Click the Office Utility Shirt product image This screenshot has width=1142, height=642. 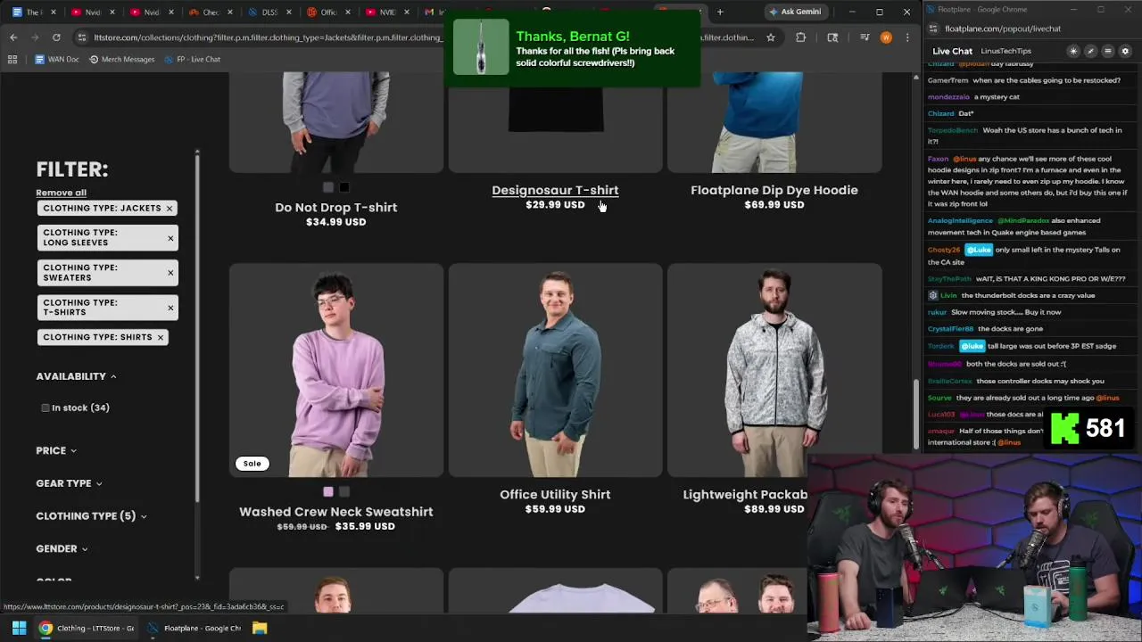pos(555,370)
